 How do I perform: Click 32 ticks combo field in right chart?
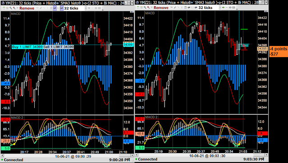point(210,8)
